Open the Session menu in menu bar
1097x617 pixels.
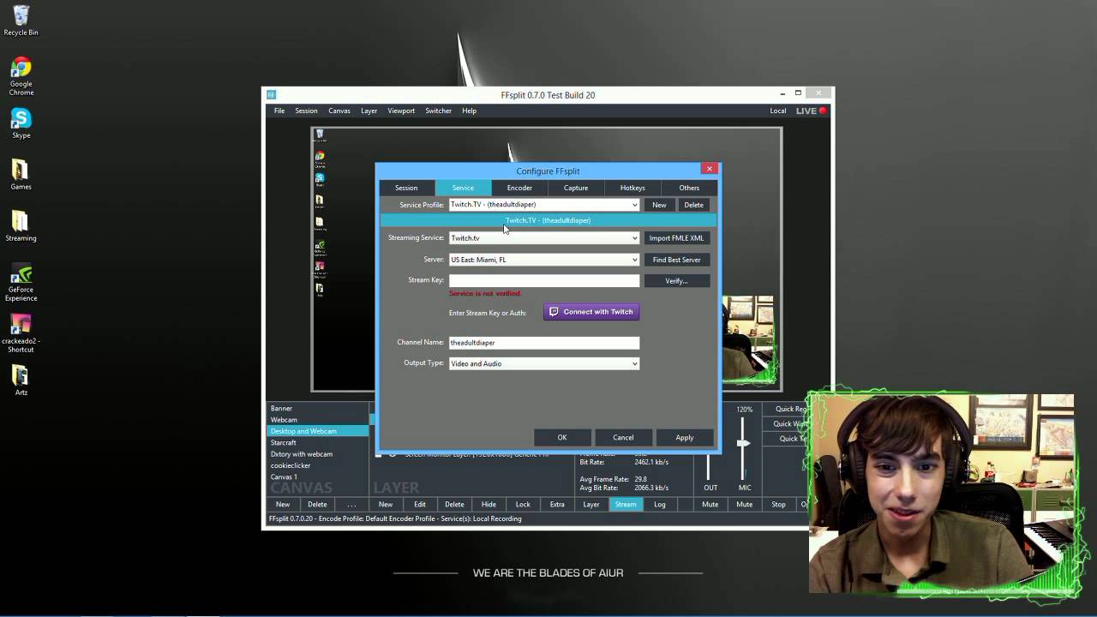306,111
